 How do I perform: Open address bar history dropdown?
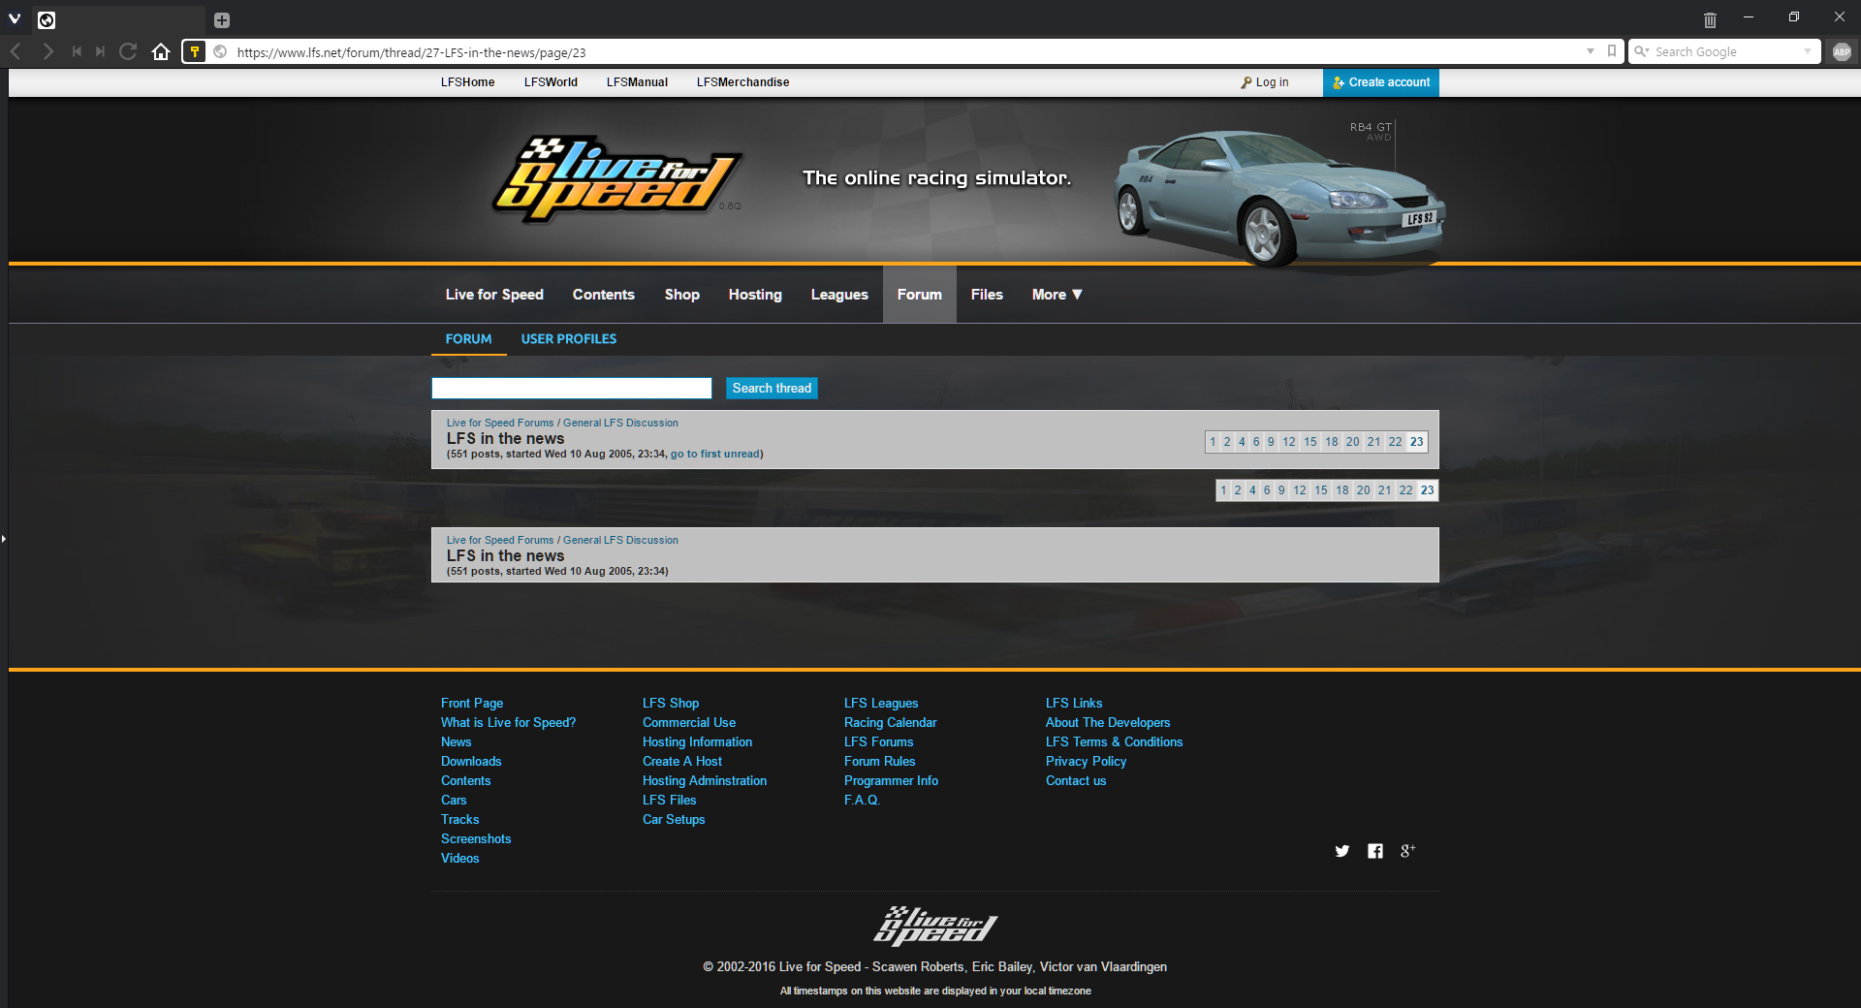click(1591, 51)
